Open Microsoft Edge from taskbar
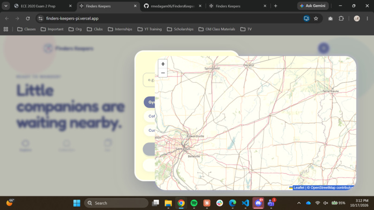Image resolution: width=374 pixels, height=210 pixels. (x=232, y=203)
